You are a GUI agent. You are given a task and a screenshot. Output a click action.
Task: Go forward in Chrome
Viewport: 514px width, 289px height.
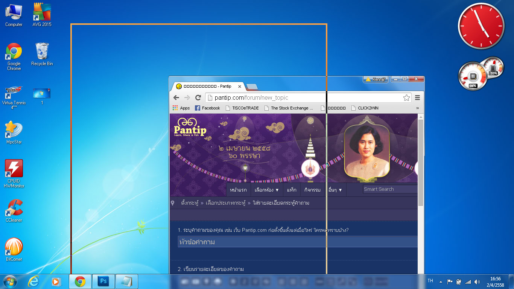click(187, 97)
